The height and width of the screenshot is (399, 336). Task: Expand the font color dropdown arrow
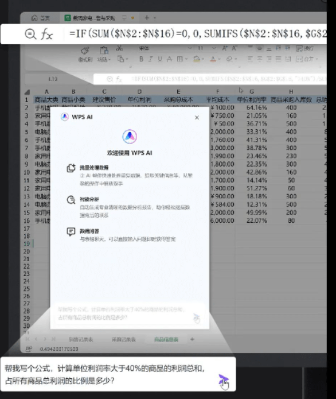click(220, 59)
